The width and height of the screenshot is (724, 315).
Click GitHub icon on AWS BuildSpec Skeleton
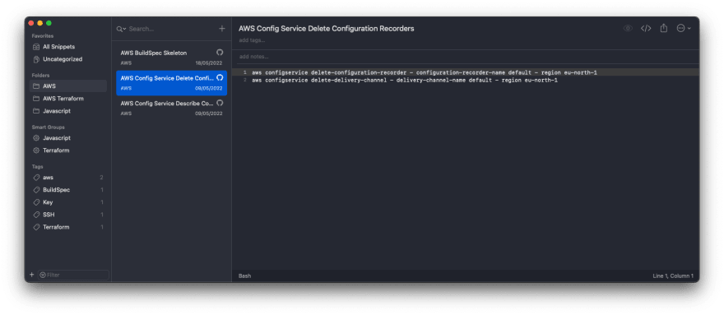(220, 52)
